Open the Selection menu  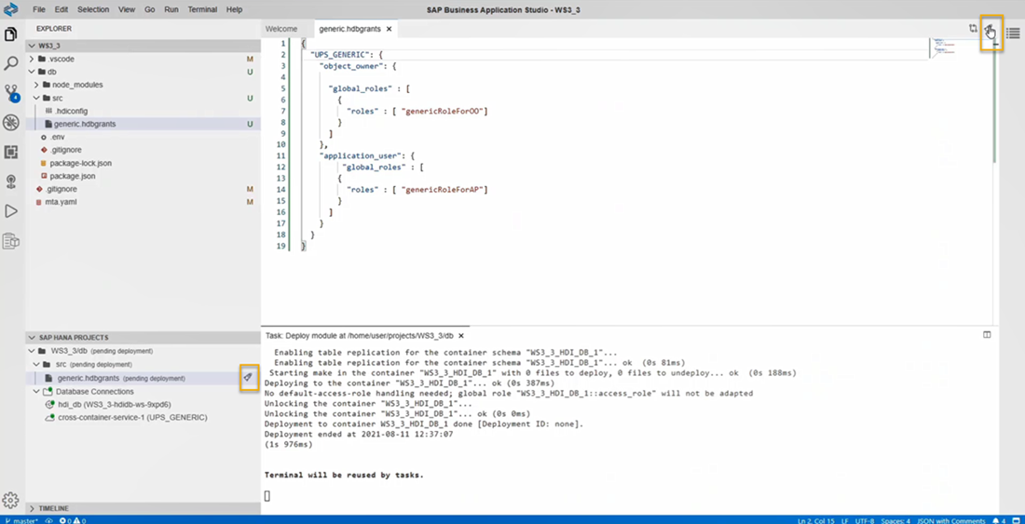pyautogui.click(x=93, y=10)
